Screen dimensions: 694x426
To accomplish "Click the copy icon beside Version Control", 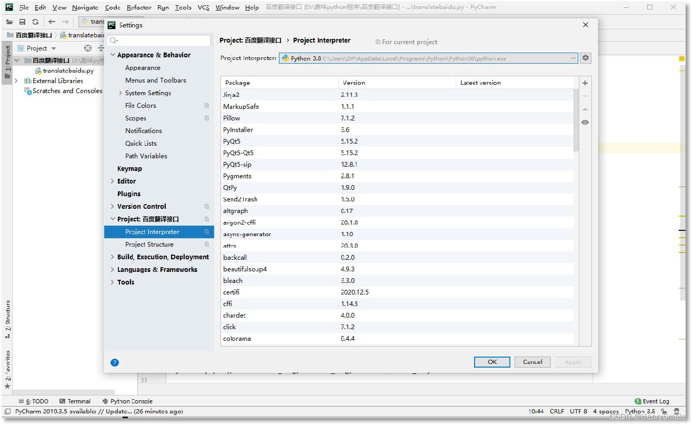I will pyautogui.click(x=207, y=207).
